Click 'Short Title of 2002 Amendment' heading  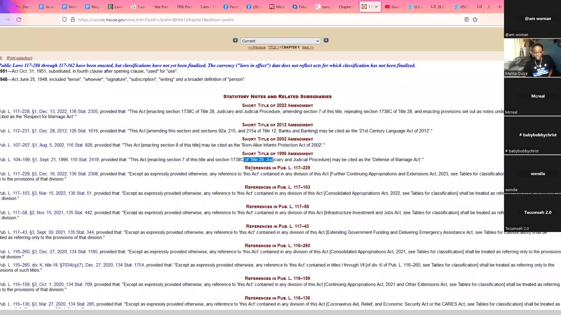point(277,139)
